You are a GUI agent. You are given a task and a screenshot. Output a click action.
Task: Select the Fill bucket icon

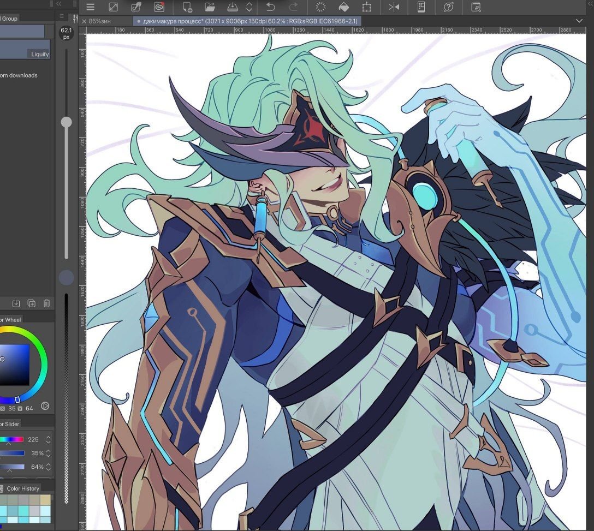pos(343,7)
